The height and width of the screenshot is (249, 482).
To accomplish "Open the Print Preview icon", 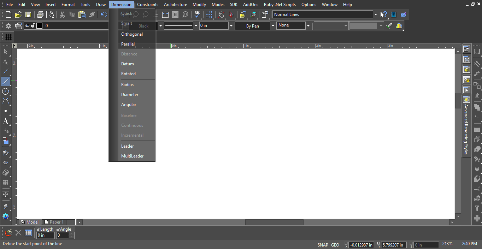I will [51, 14].
